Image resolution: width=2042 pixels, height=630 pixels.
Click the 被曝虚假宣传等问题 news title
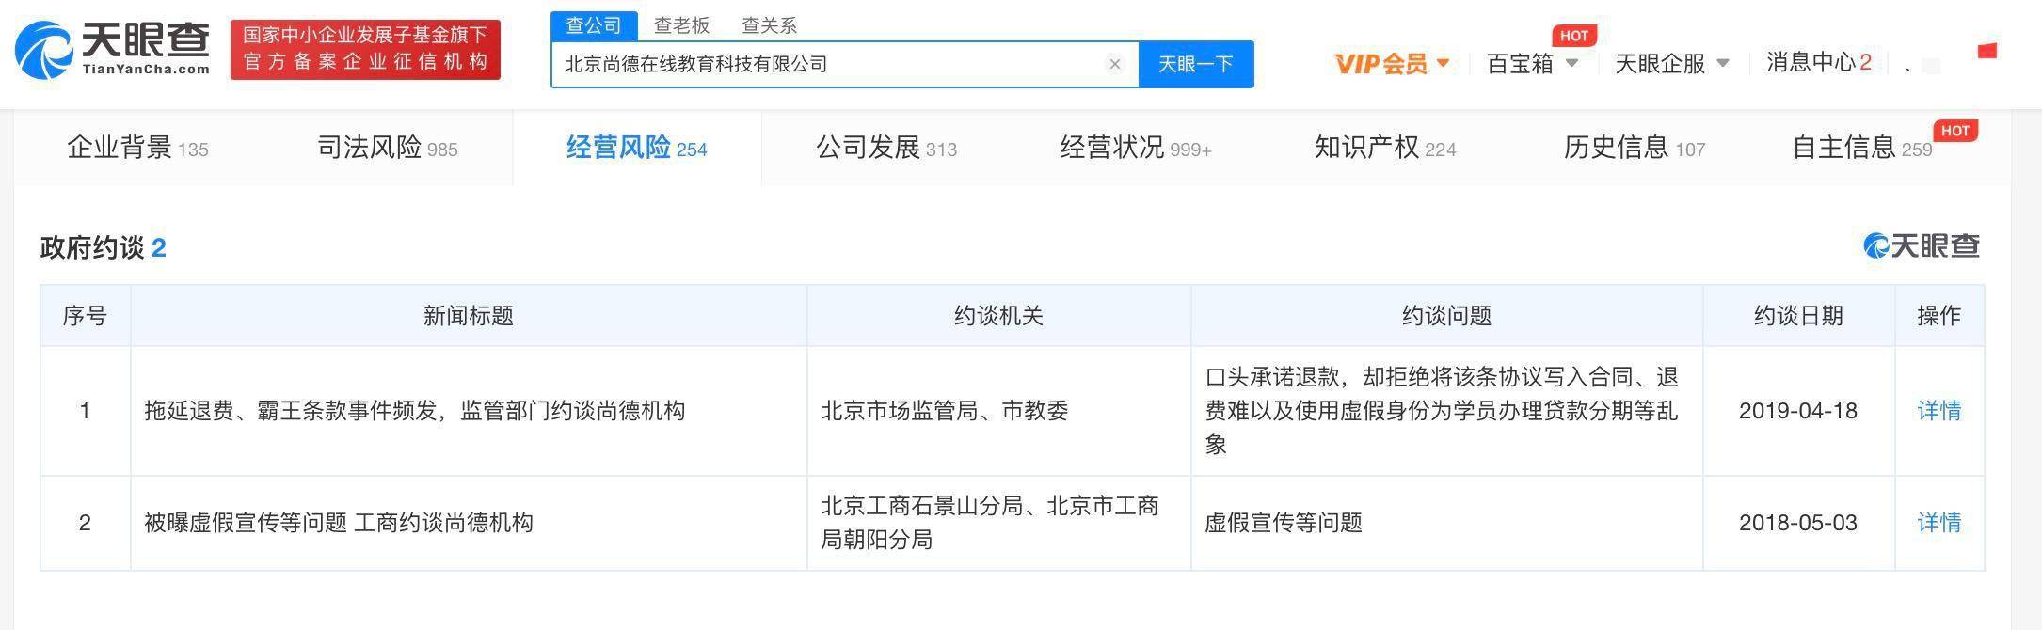pos(339,523)
